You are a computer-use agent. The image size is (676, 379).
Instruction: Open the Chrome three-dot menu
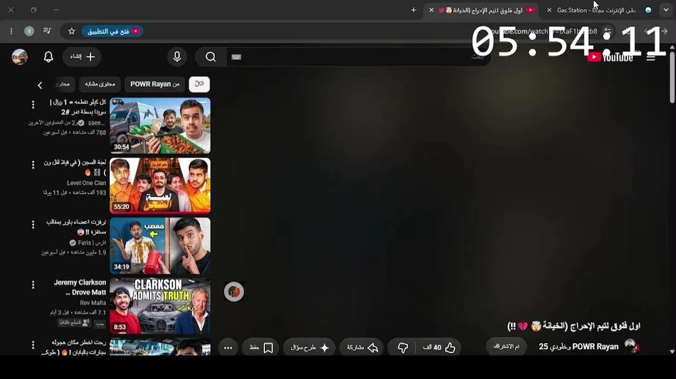(x=11, y=31)
